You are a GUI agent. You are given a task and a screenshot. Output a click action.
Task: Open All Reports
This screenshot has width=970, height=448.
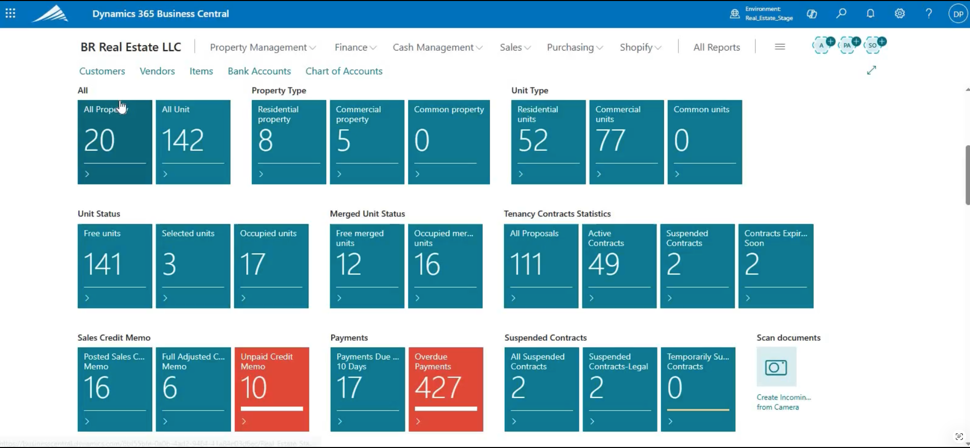pyautogui.click(x=717, y=47)
